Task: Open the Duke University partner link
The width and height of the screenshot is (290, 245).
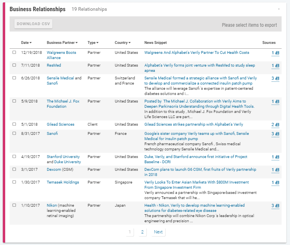Action: click(68, 162)
